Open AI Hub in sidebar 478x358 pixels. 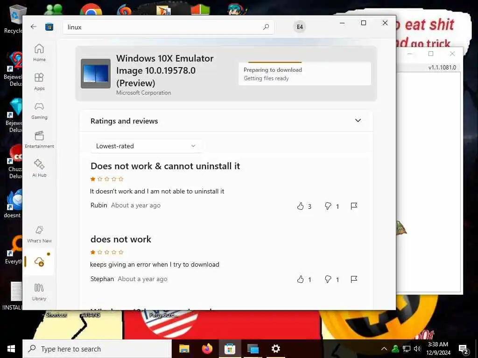(x=39, y=168)
